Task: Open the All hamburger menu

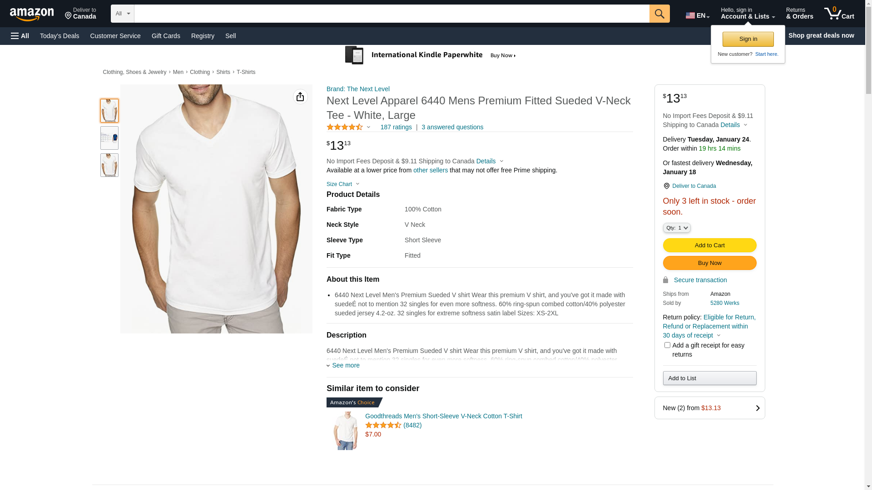Action: click(20, 36)
